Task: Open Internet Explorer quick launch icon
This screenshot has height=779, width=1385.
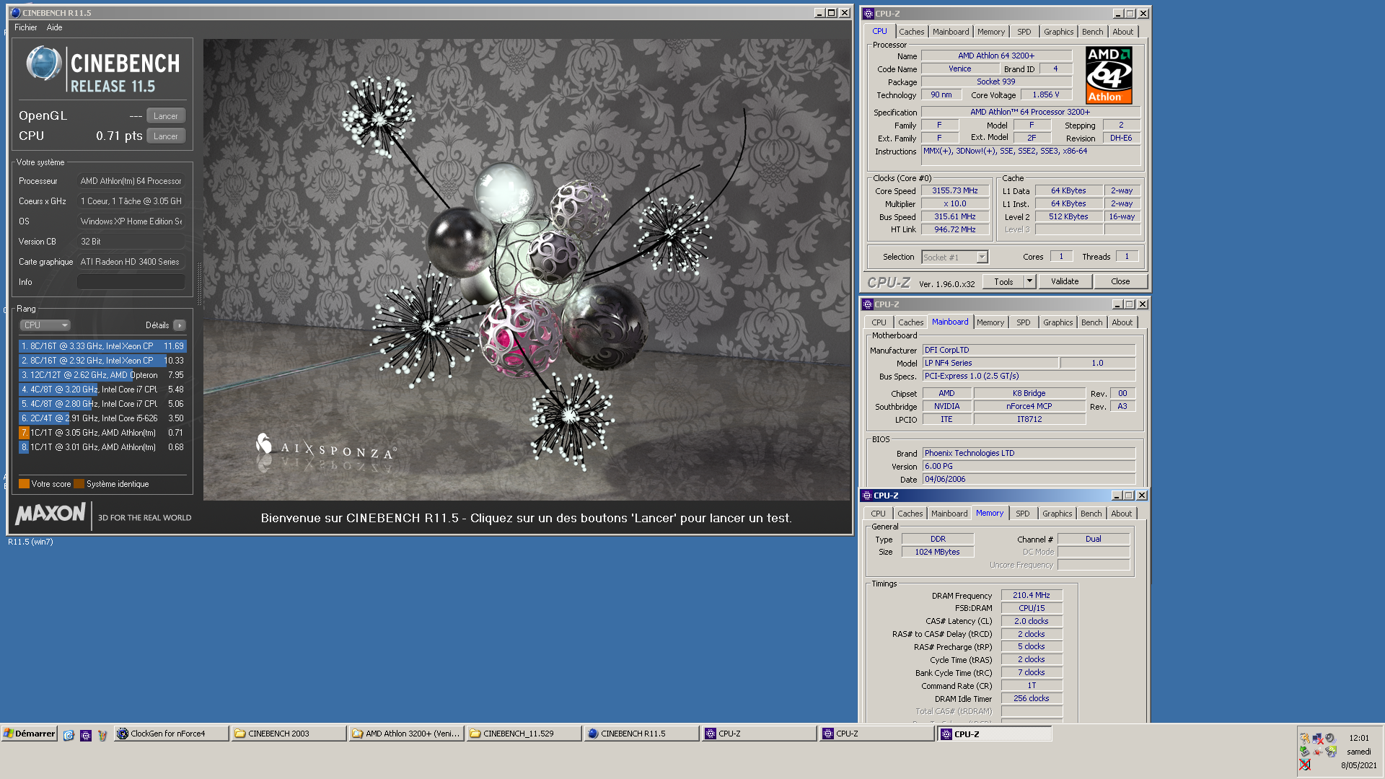Action: [x=69, y=734]
